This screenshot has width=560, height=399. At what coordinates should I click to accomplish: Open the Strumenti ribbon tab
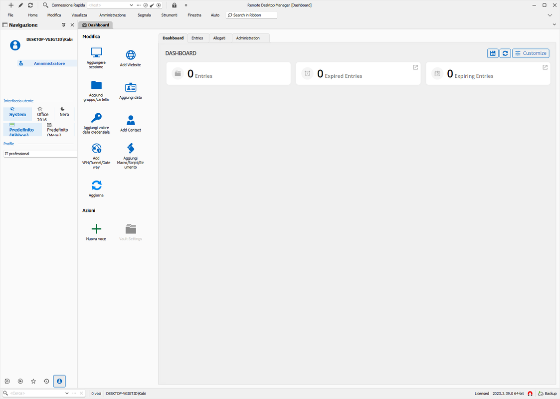point(169,15)
